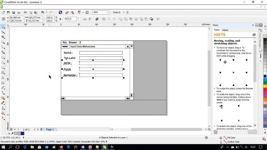Go to the Hints home page button
Screen dimensions: 267x150
[x=216, y=132]
